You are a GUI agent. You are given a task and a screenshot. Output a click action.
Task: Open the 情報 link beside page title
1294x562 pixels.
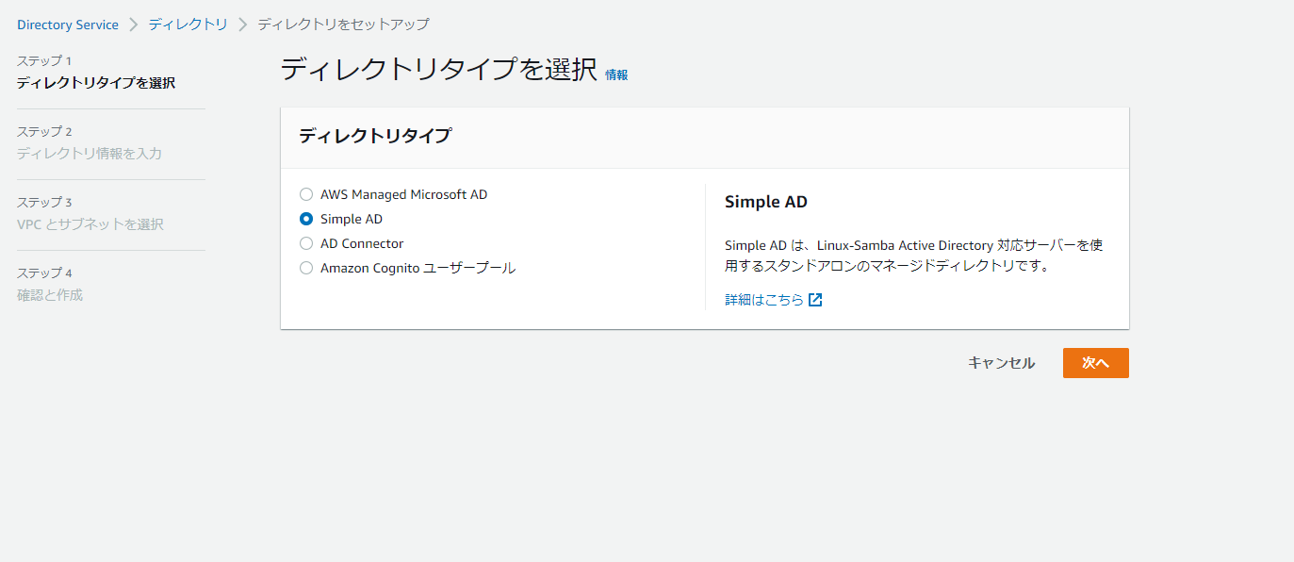616,75
